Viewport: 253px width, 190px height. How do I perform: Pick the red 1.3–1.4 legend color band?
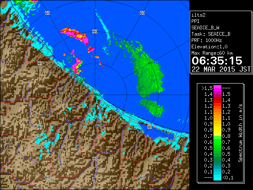[217, 100]
